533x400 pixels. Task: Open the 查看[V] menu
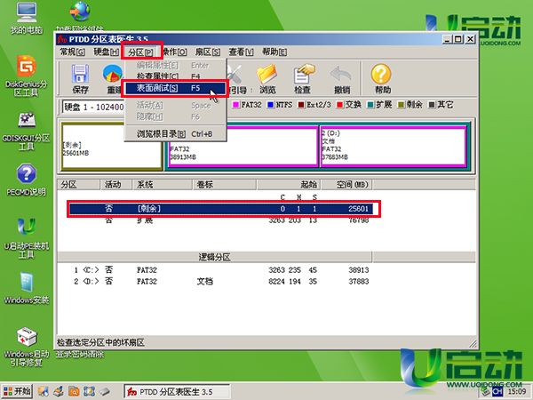click(241, 52)
